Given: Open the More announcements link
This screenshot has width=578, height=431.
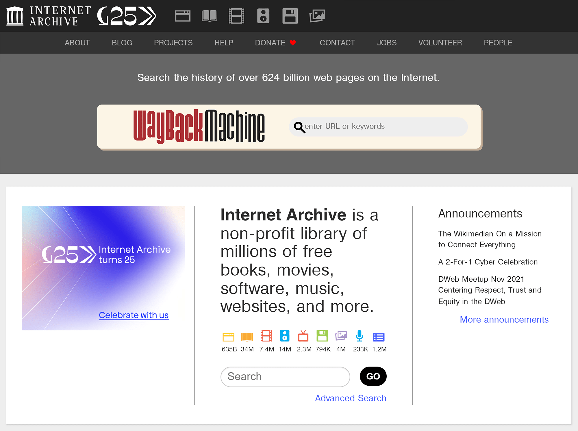Looking at the screenshot, I should [x=504, y=319].
